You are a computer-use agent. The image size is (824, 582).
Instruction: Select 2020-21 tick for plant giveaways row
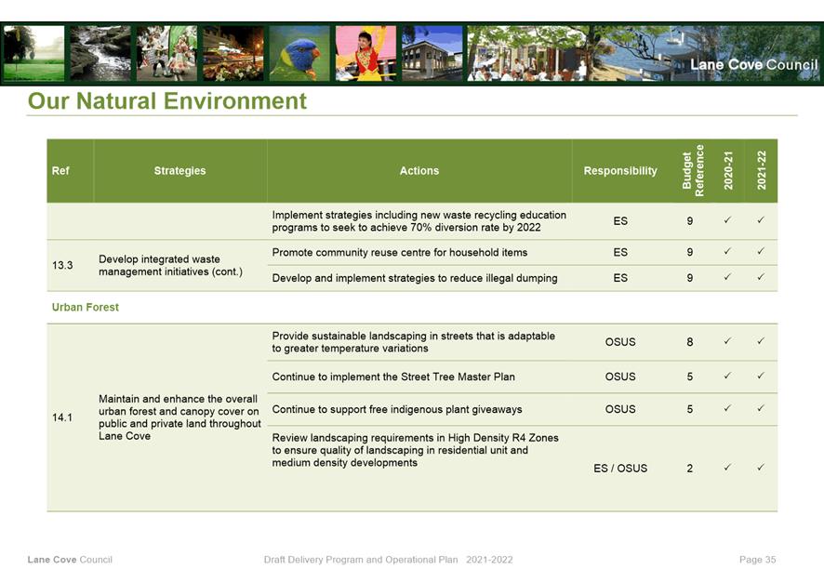click(727, 408)
